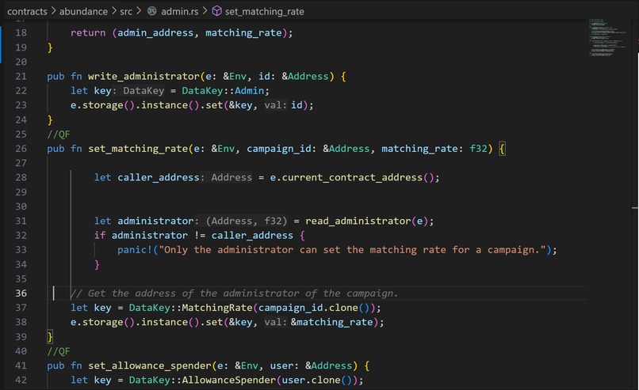Click the panic! macro on line 33

coord(135,250)
